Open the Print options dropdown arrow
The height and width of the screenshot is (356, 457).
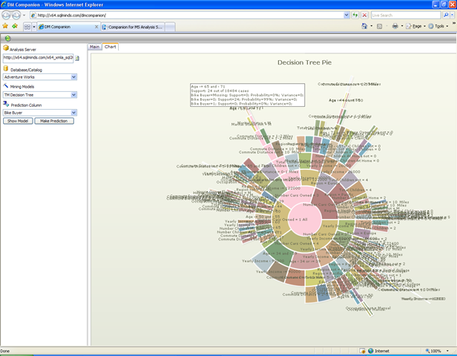pyautogui.click(x=402, y=26)
